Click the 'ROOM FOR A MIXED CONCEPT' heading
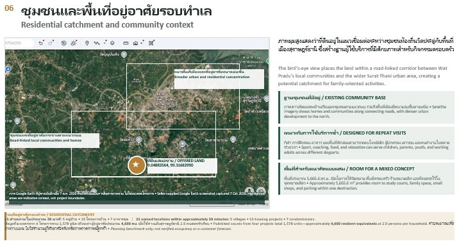 point(381,168)
